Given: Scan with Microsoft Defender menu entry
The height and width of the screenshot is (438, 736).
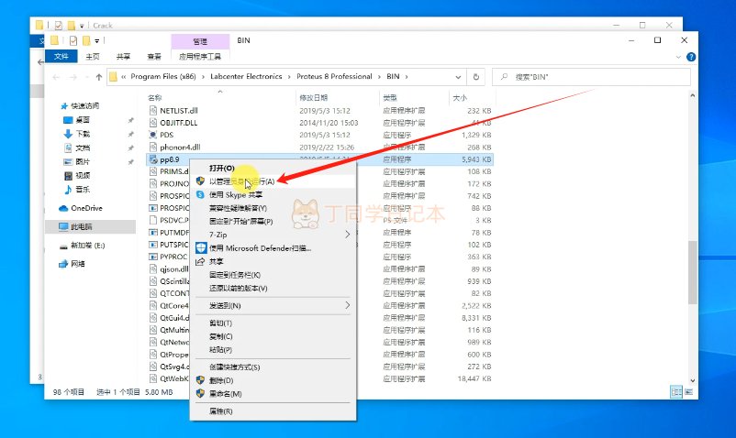Looking at the screenshot, I should (273, 248).
